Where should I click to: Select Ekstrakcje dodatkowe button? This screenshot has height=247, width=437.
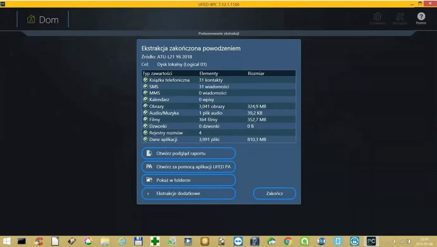[188, 193]
